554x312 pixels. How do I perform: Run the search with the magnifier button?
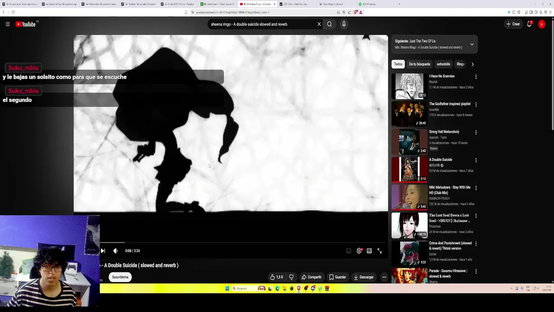click(329, 24)
